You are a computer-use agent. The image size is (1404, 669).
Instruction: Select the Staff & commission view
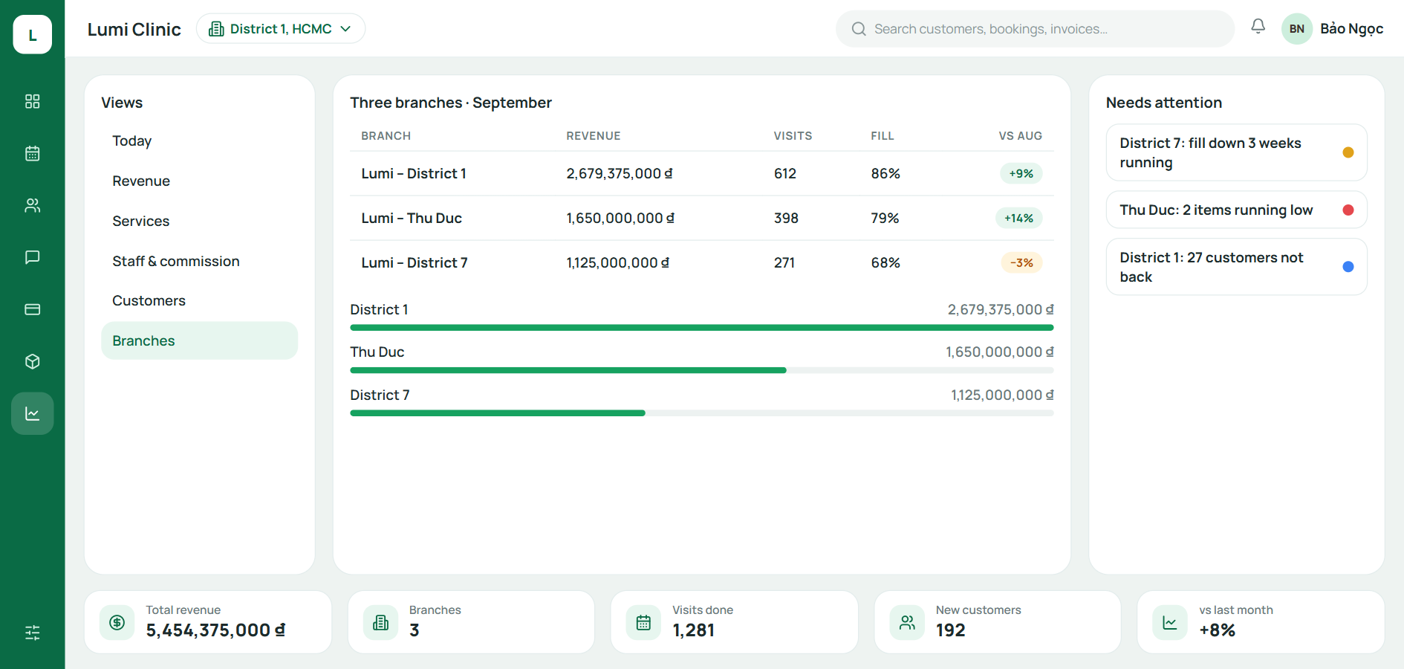[199, 262]
